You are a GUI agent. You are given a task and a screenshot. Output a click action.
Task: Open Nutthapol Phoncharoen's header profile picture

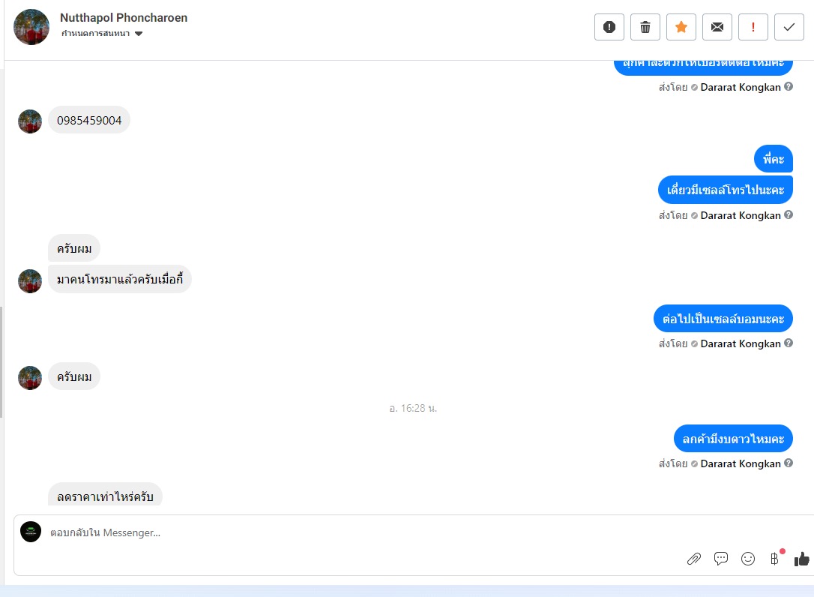31,27
